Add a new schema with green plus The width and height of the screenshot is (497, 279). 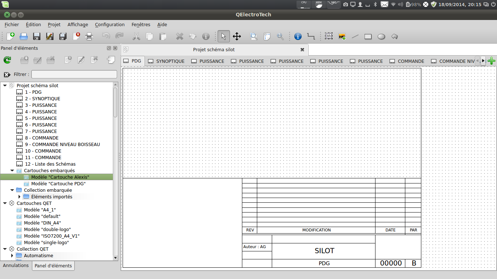491,61
